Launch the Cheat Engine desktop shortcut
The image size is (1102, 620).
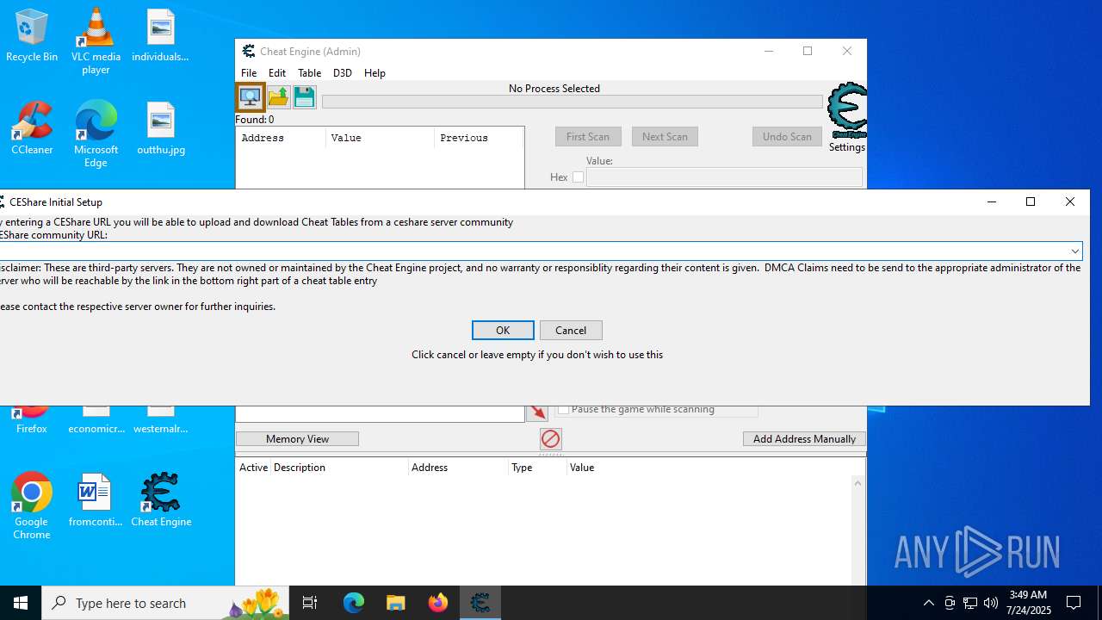click(x=161, y=500)
